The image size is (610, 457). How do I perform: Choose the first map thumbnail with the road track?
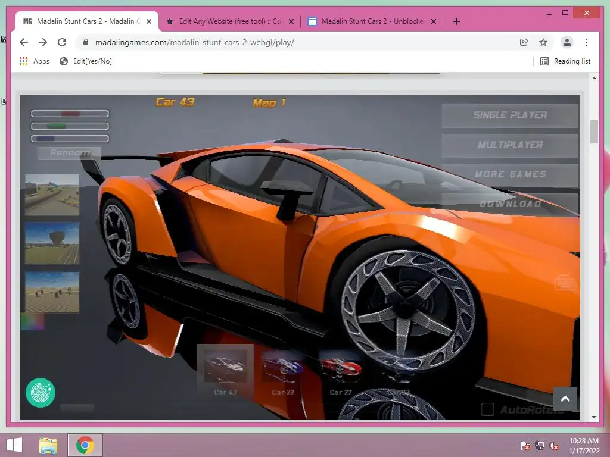[52, 195]
